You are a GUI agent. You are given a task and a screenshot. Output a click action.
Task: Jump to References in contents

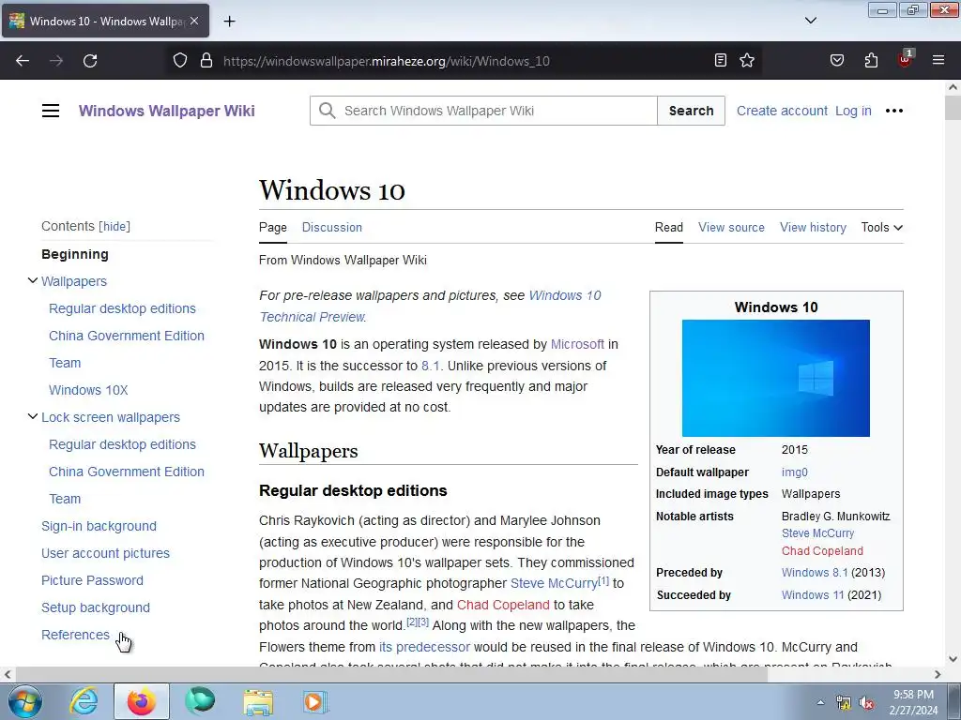pos(75,635)
